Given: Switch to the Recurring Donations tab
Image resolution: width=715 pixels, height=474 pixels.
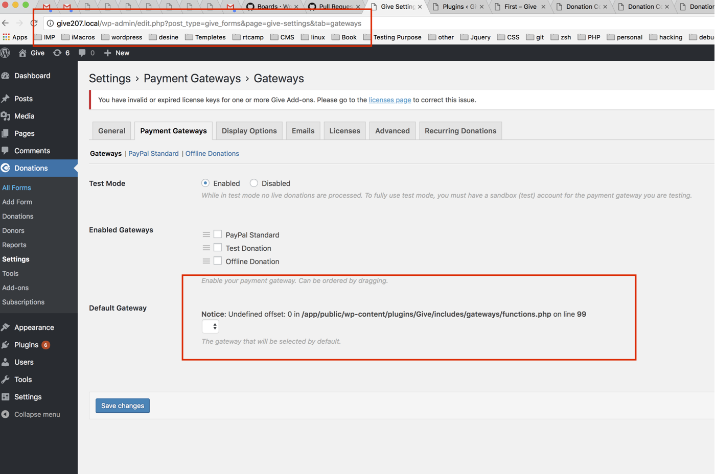Looking at the screenshot, I should coord(460,130).
